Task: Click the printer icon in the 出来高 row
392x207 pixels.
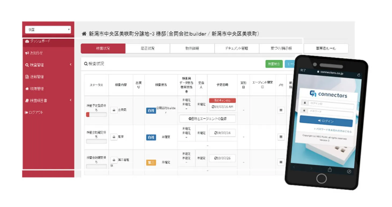Action: tap(114, 110)
